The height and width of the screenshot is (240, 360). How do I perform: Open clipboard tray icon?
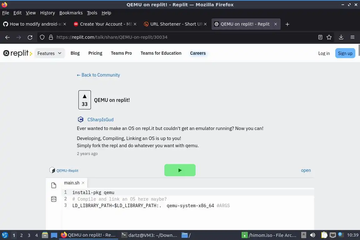[x=324, y=235]
